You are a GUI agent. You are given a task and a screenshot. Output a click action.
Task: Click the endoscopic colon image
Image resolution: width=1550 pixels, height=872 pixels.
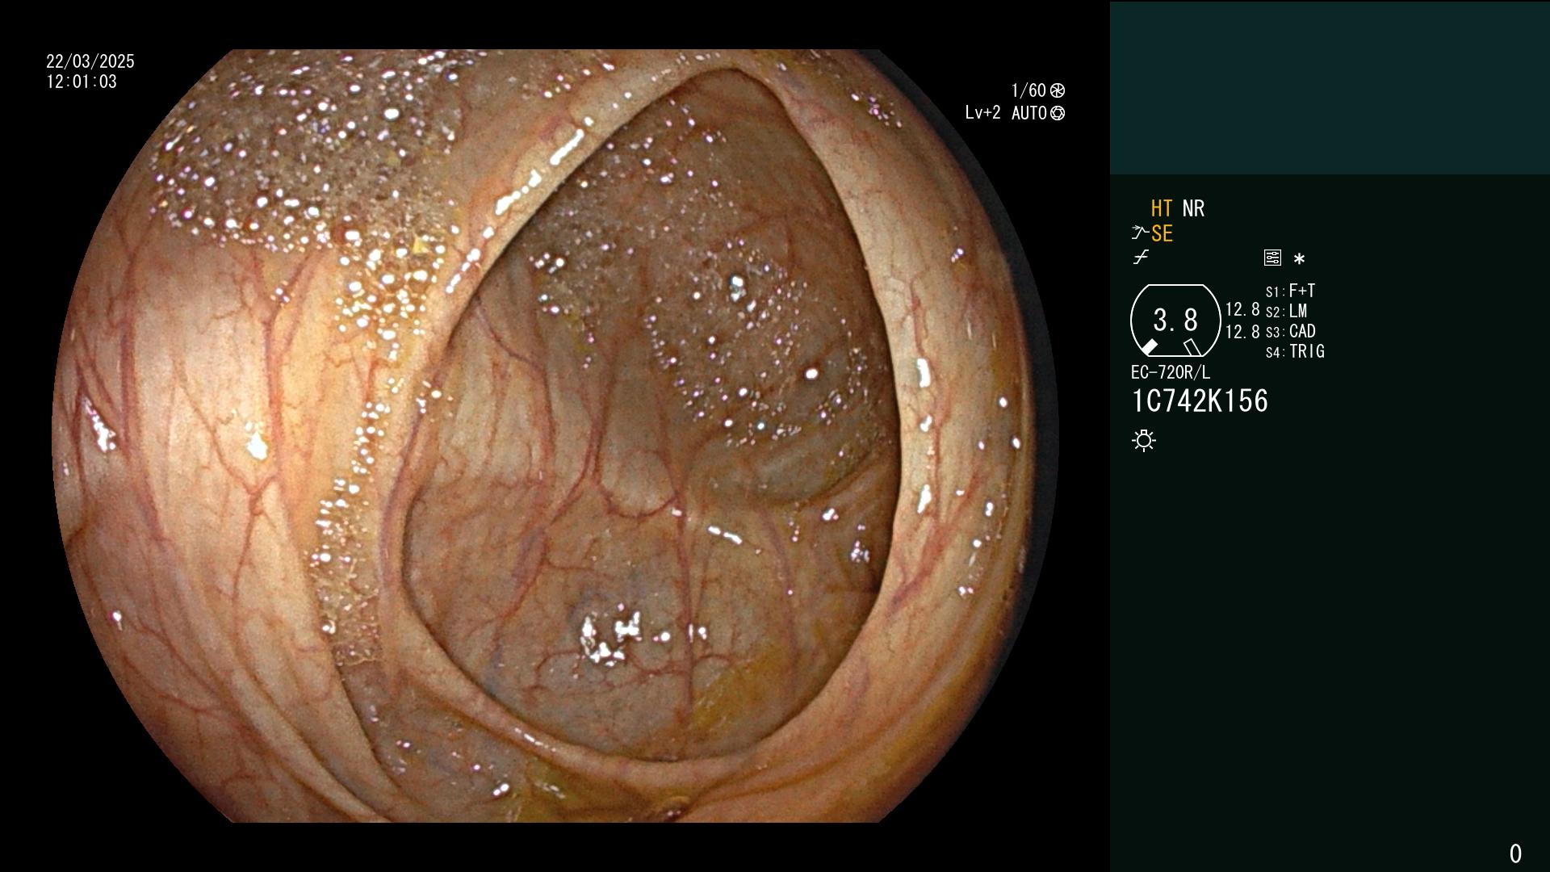point(555,436)
